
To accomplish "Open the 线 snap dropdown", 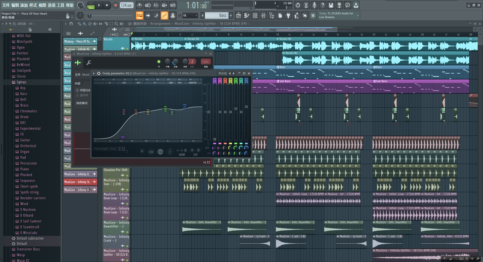I will (x=190, y=16).
